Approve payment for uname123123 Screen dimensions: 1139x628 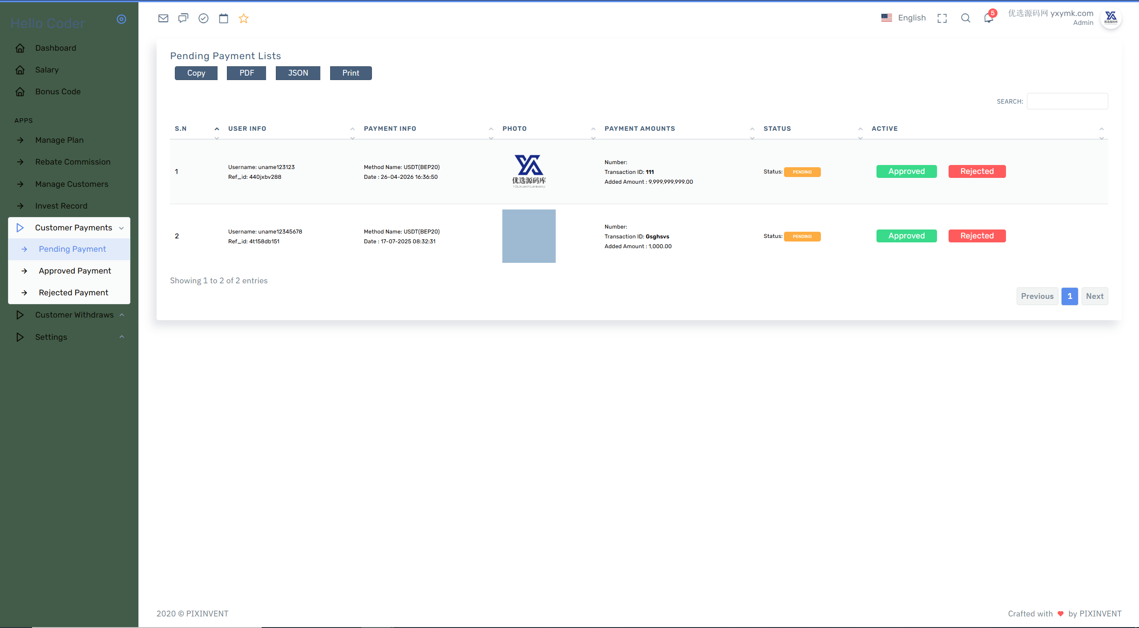point(906,171)
